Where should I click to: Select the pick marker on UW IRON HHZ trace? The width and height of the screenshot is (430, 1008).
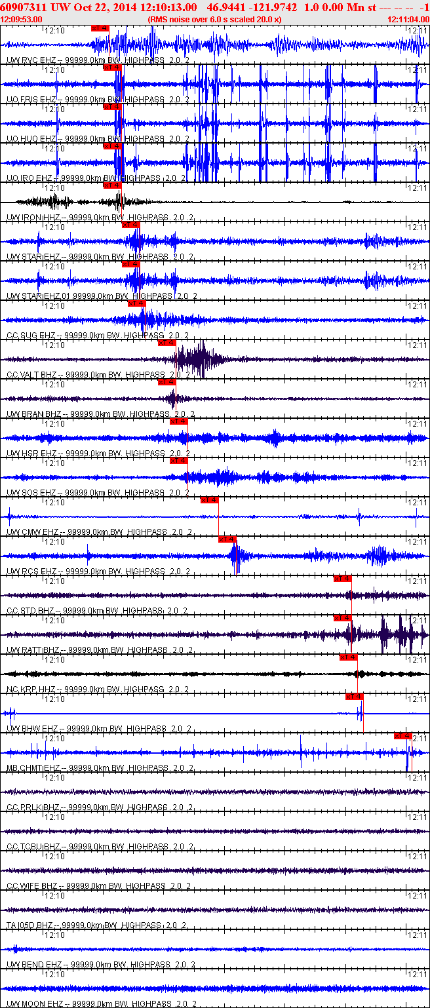pos(113,185)
